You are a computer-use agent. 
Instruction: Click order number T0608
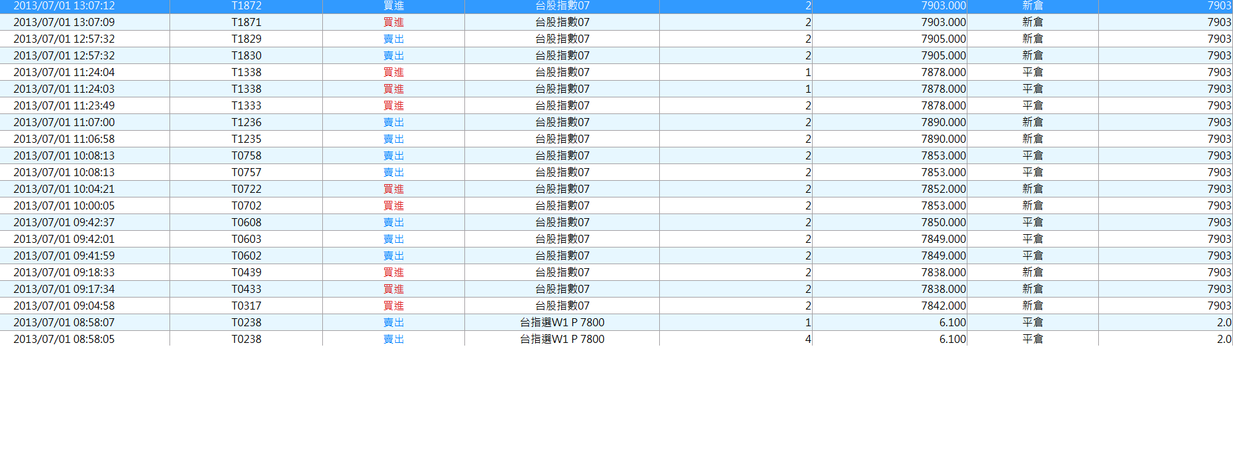click(x=246, y=222)
